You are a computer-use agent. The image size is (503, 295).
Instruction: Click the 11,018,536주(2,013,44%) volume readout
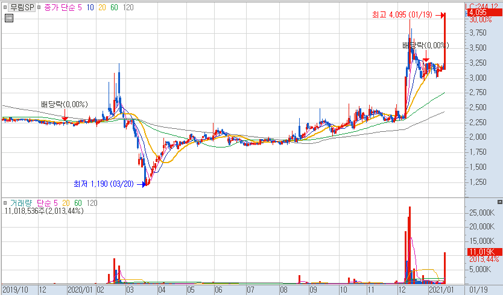pyautogui.click(x=44, y=211)
